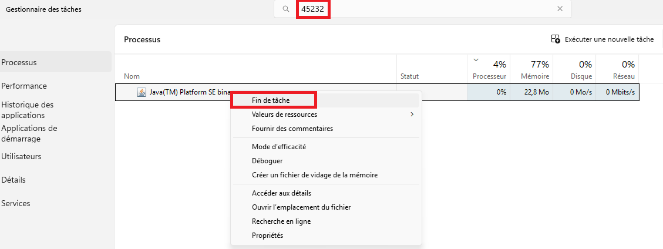Clear the search box with X icon

click(560, 9)
